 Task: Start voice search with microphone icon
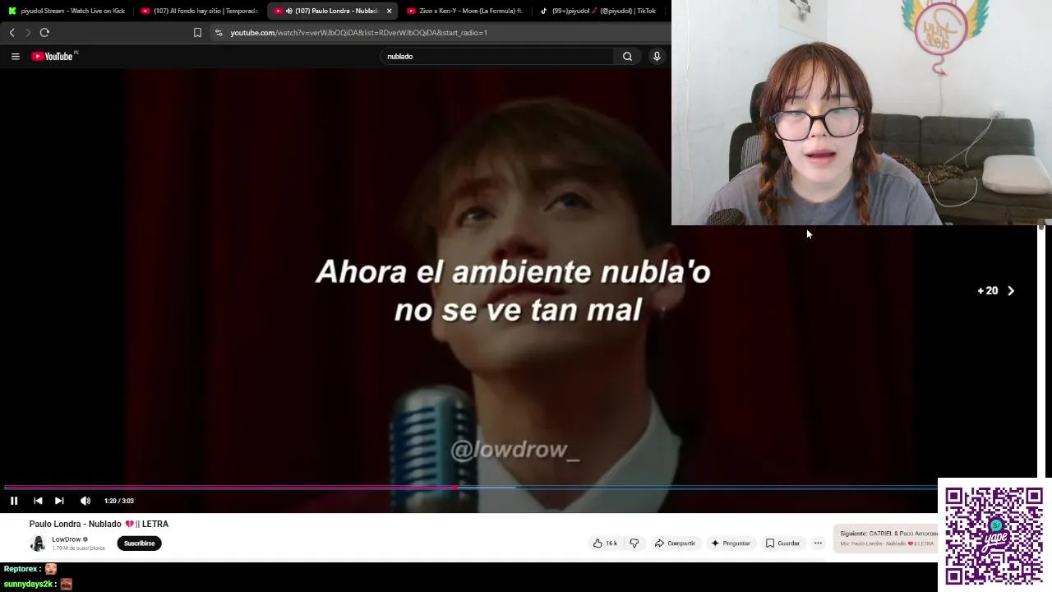[x=657, y=56]
